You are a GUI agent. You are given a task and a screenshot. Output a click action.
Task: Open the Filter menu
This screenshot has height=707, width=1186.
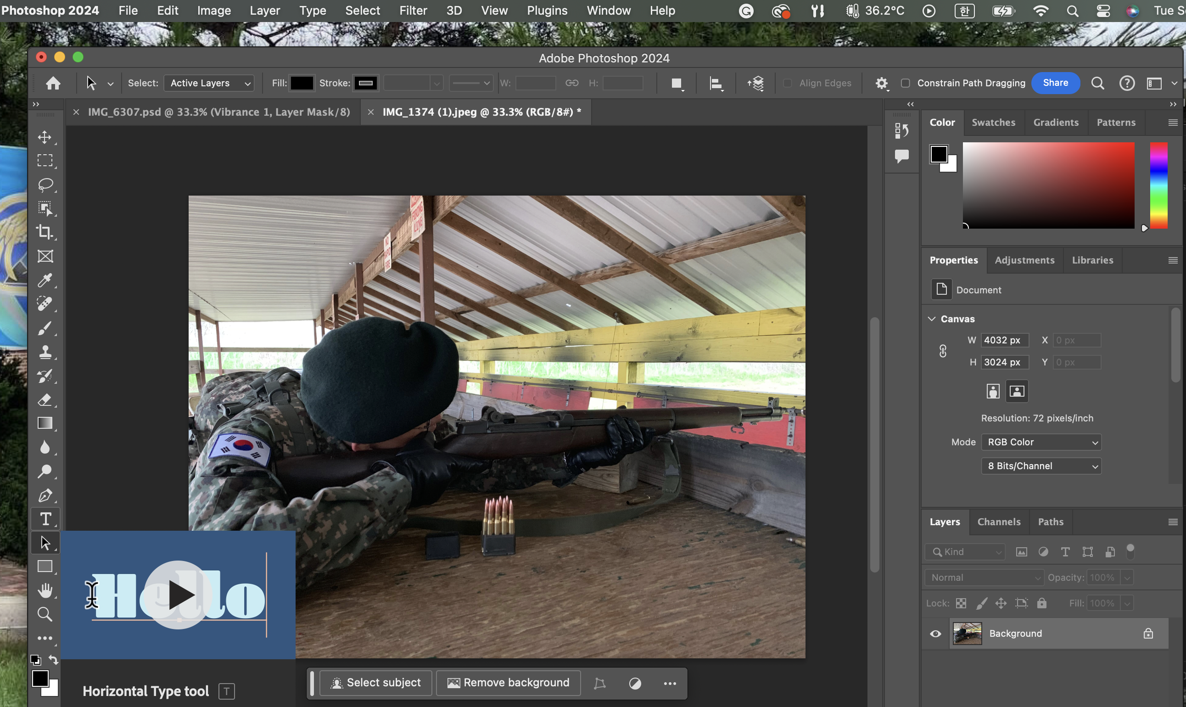[x=413, y=11]
